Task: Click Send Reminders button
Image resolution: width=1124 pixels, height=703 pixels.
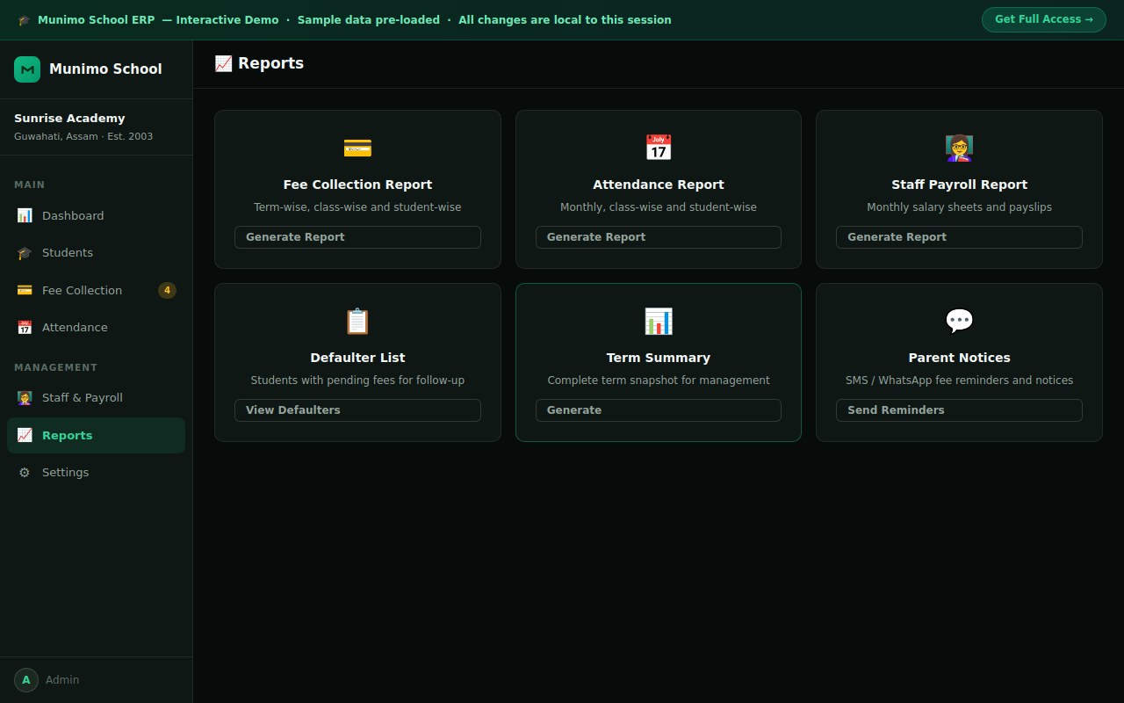Action: [x=959, y=410]
